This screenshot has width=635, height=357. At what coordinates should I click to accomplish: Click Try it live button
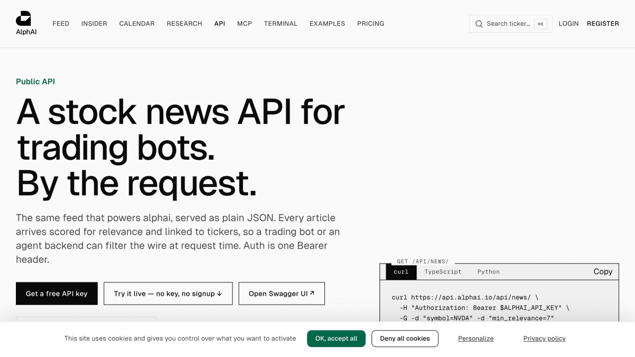tap(168, 294)
